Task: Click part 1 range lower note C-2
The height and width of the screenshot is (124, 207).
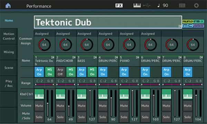Action: point(39,81)
